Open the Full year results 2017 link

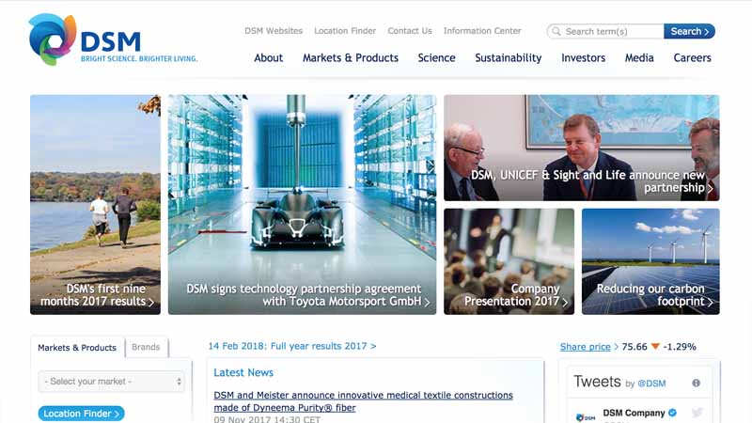pos(292,346)
